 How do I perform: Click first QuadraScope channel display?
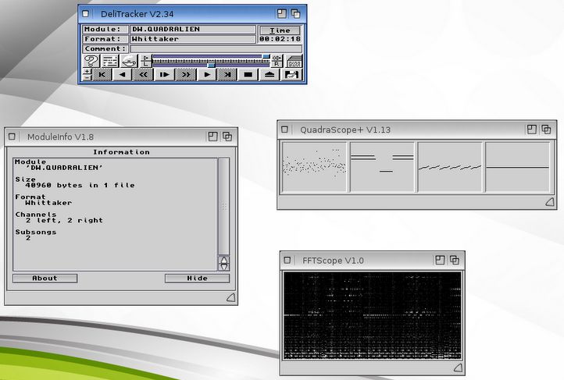tap(314, 168)
